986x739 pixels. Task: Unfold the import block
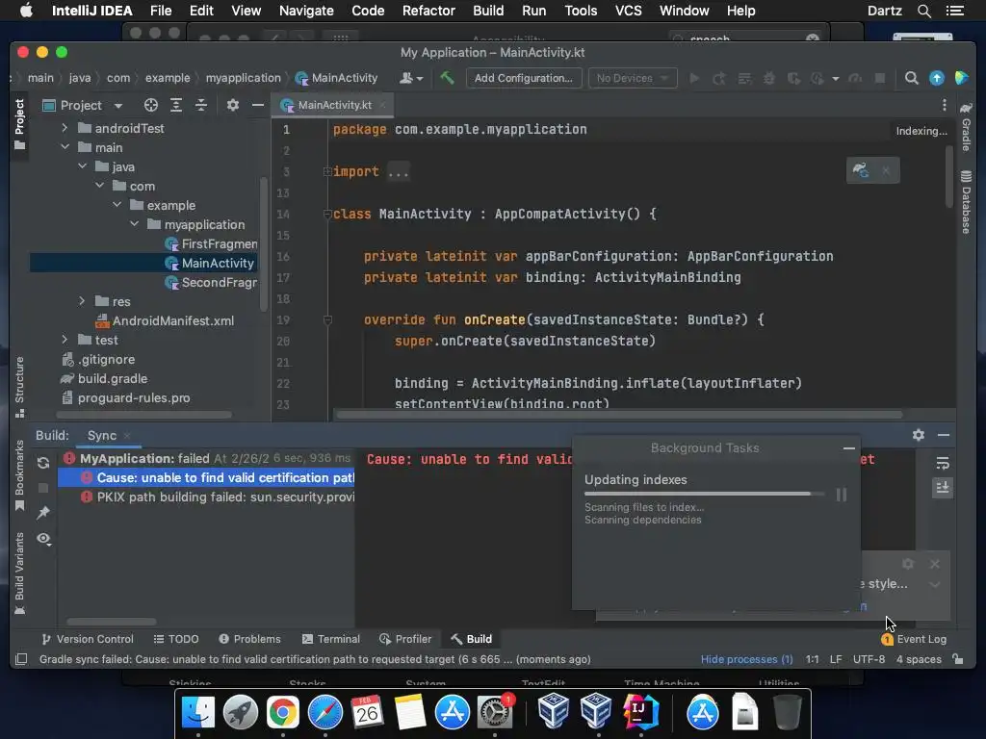(327, 171)
